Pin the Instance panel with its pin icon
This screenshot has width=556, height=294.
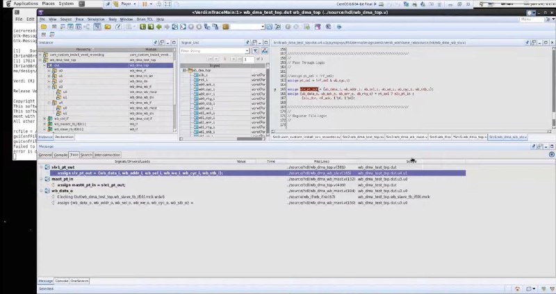(x=155, y=42)
